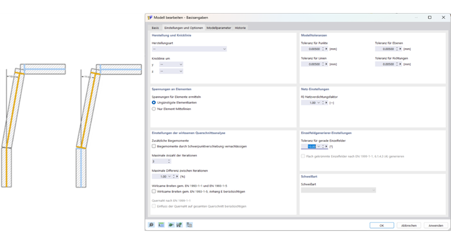Image resolution: width=451 pixels, height=244 pixels.
Task: Click 'Einstellungen der wirksamen Querschnittsanalyse' heading
Action: (188, 133)
